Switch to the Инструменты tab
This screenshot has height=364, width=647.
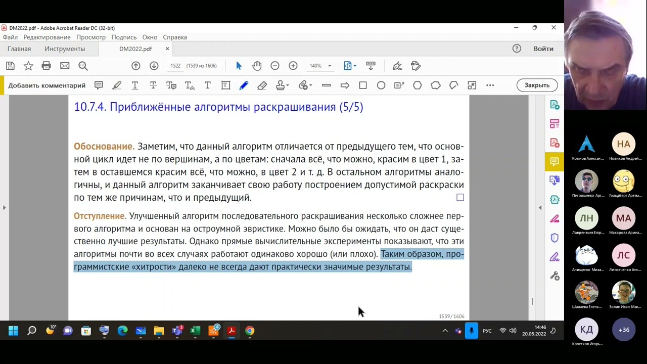click(65, 49)
